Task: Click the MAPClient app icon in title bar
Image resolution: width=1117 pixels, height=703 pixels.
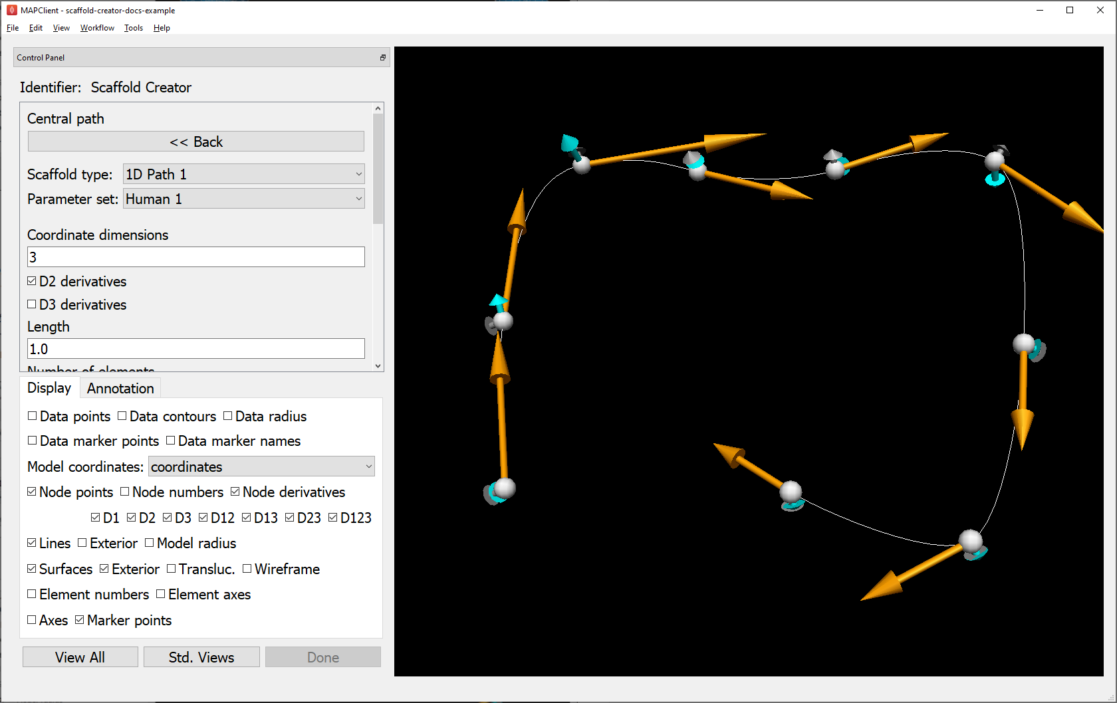Action: (11, 10)
